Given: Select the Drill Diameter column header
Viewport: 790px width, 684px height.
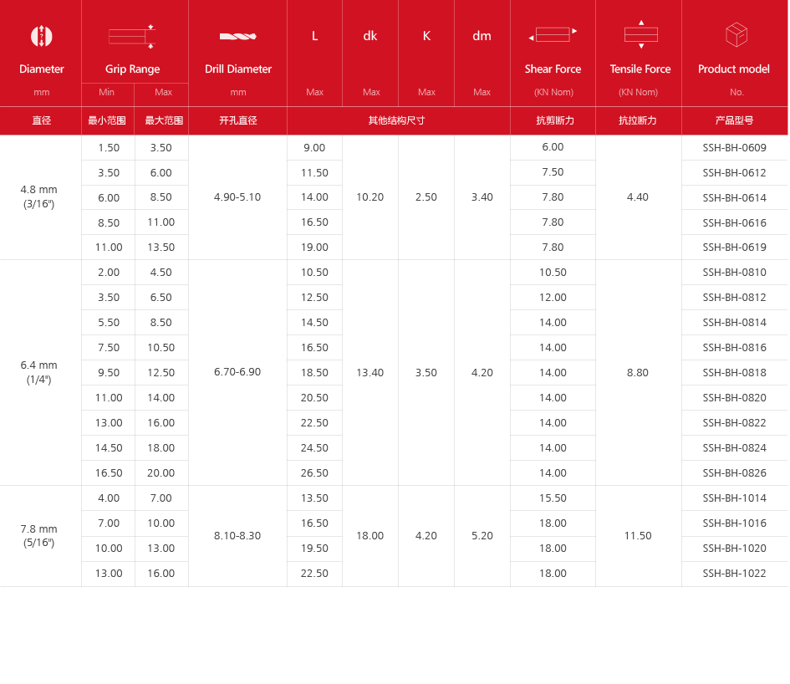Looking at the screenshot, I should point(238,69).
